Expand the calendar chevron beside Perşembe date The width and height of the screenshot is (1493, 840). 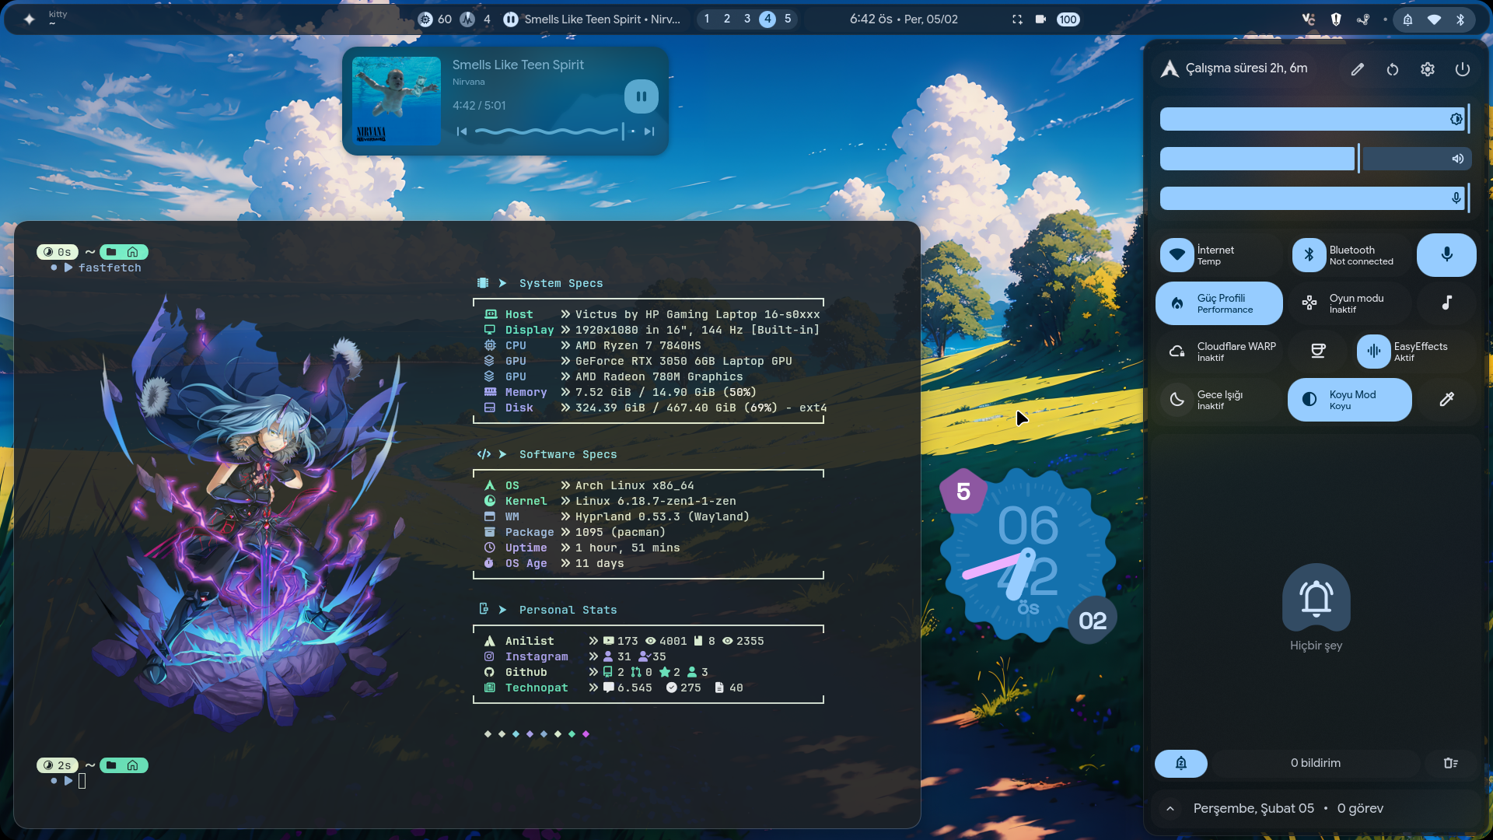(1170, 809)
